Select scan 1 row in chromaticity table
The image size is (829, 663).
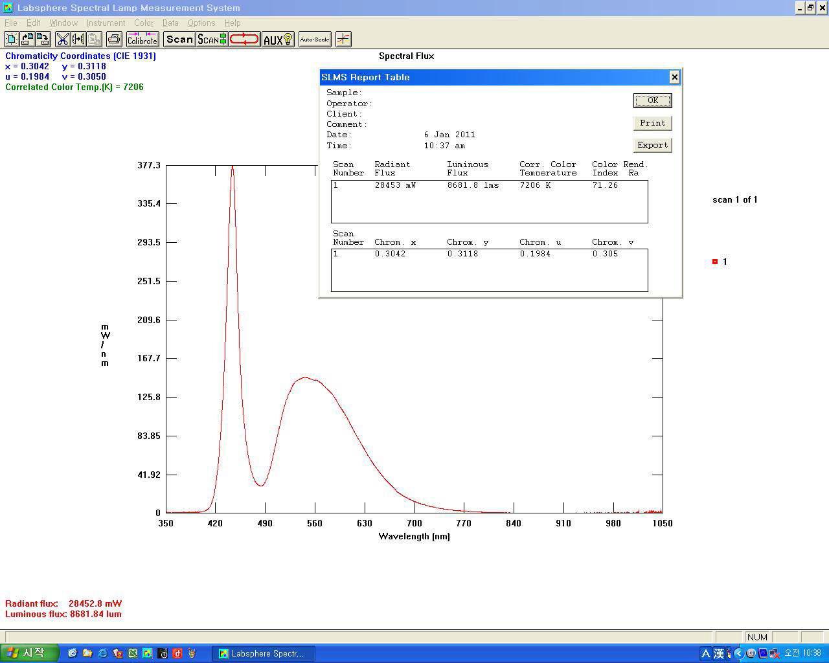(x=489, y=254)
